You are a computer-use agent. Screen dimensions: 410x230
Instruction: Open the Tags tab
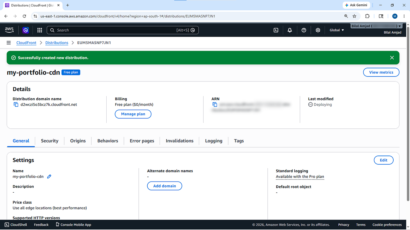click(239, 141)
